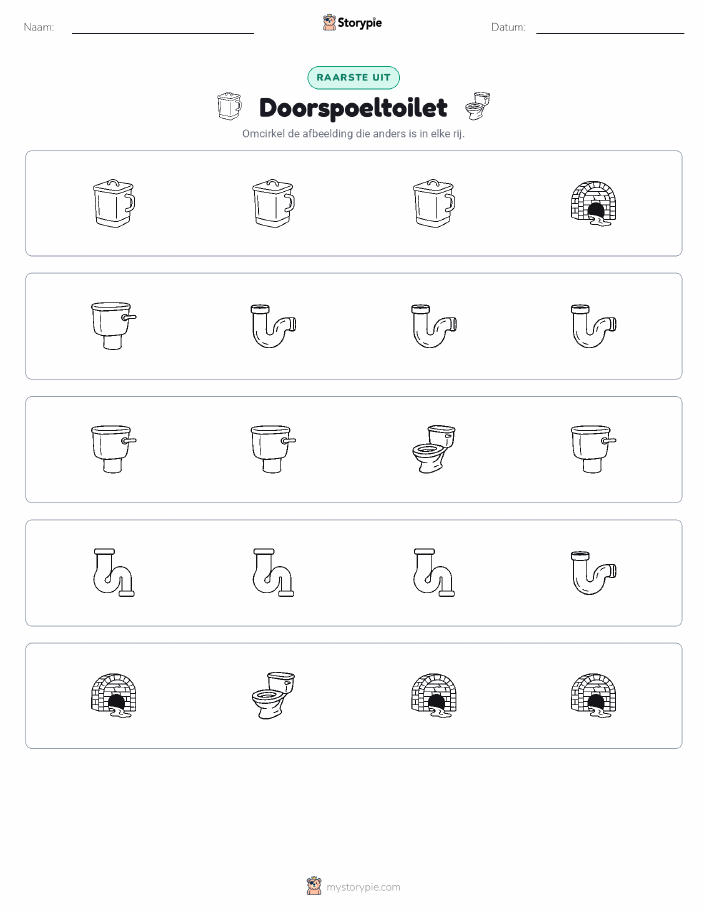Click the Naam input line
The height and width of the screenshot is (915, 707).
click(x=163, y=29)
